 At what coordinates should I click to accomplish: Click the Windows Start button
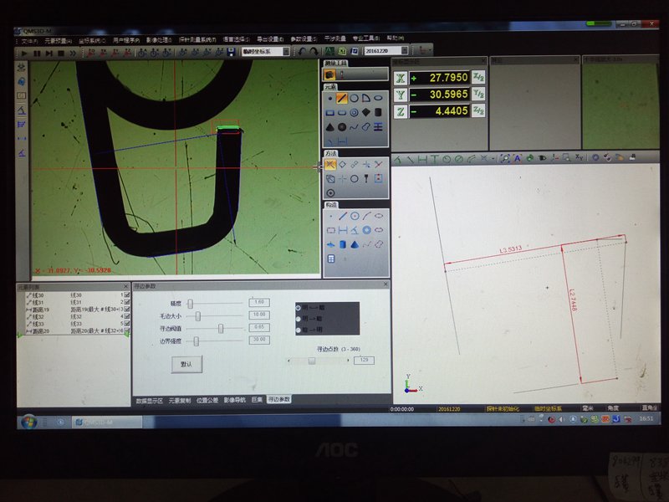pos(28,421)
